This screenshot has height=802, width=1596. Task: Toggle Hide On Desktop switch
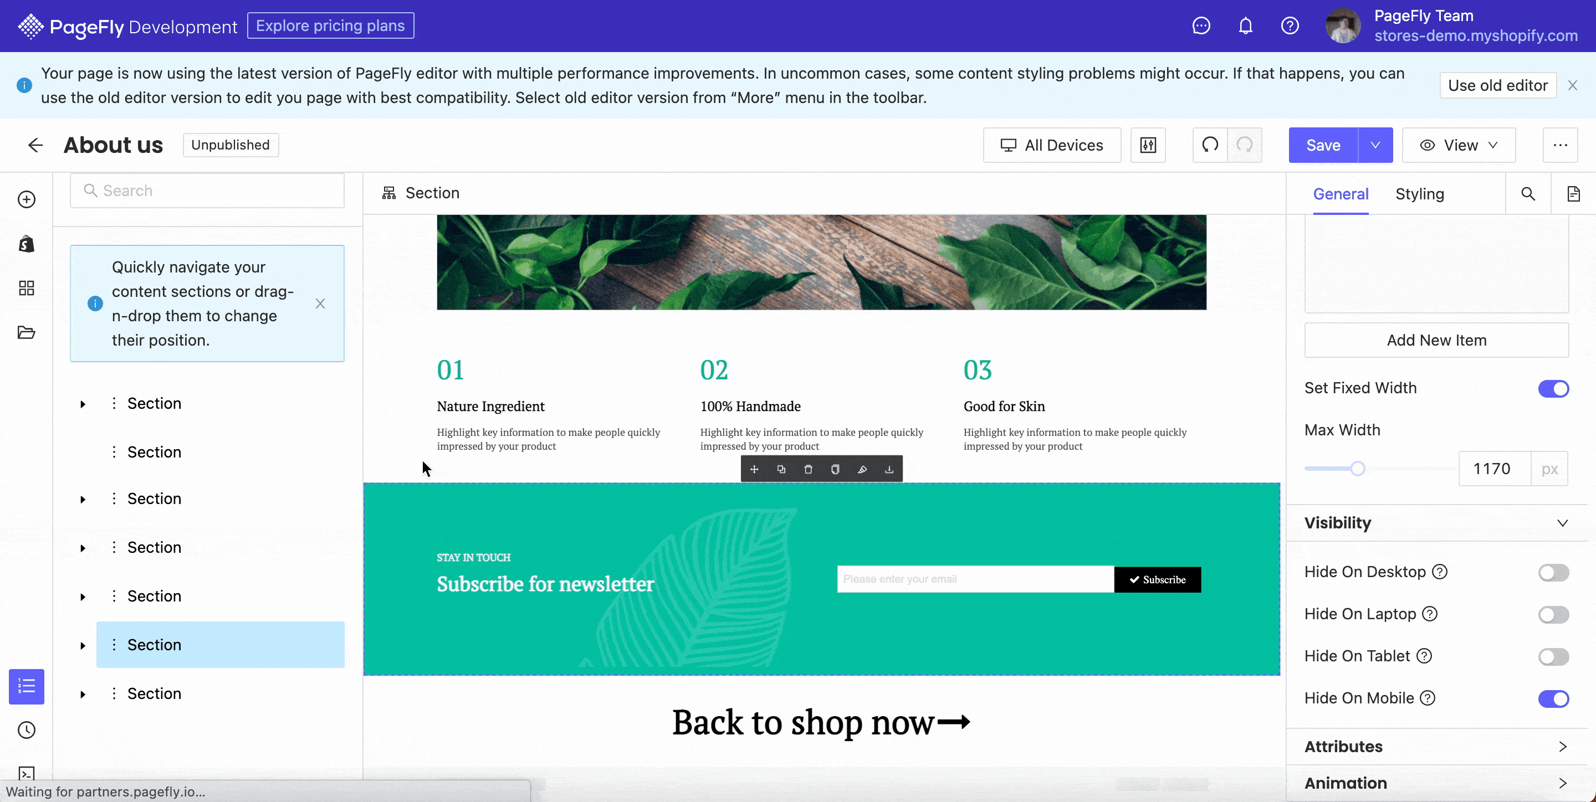[x=1553, y=572]
